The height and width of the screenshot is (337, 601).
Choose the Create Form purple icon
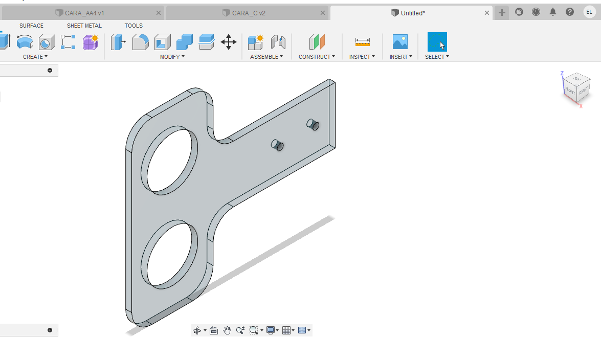[x=91, y=41]
